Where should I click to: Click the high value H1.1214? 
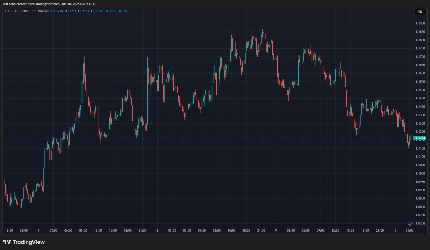coord(71,11)
